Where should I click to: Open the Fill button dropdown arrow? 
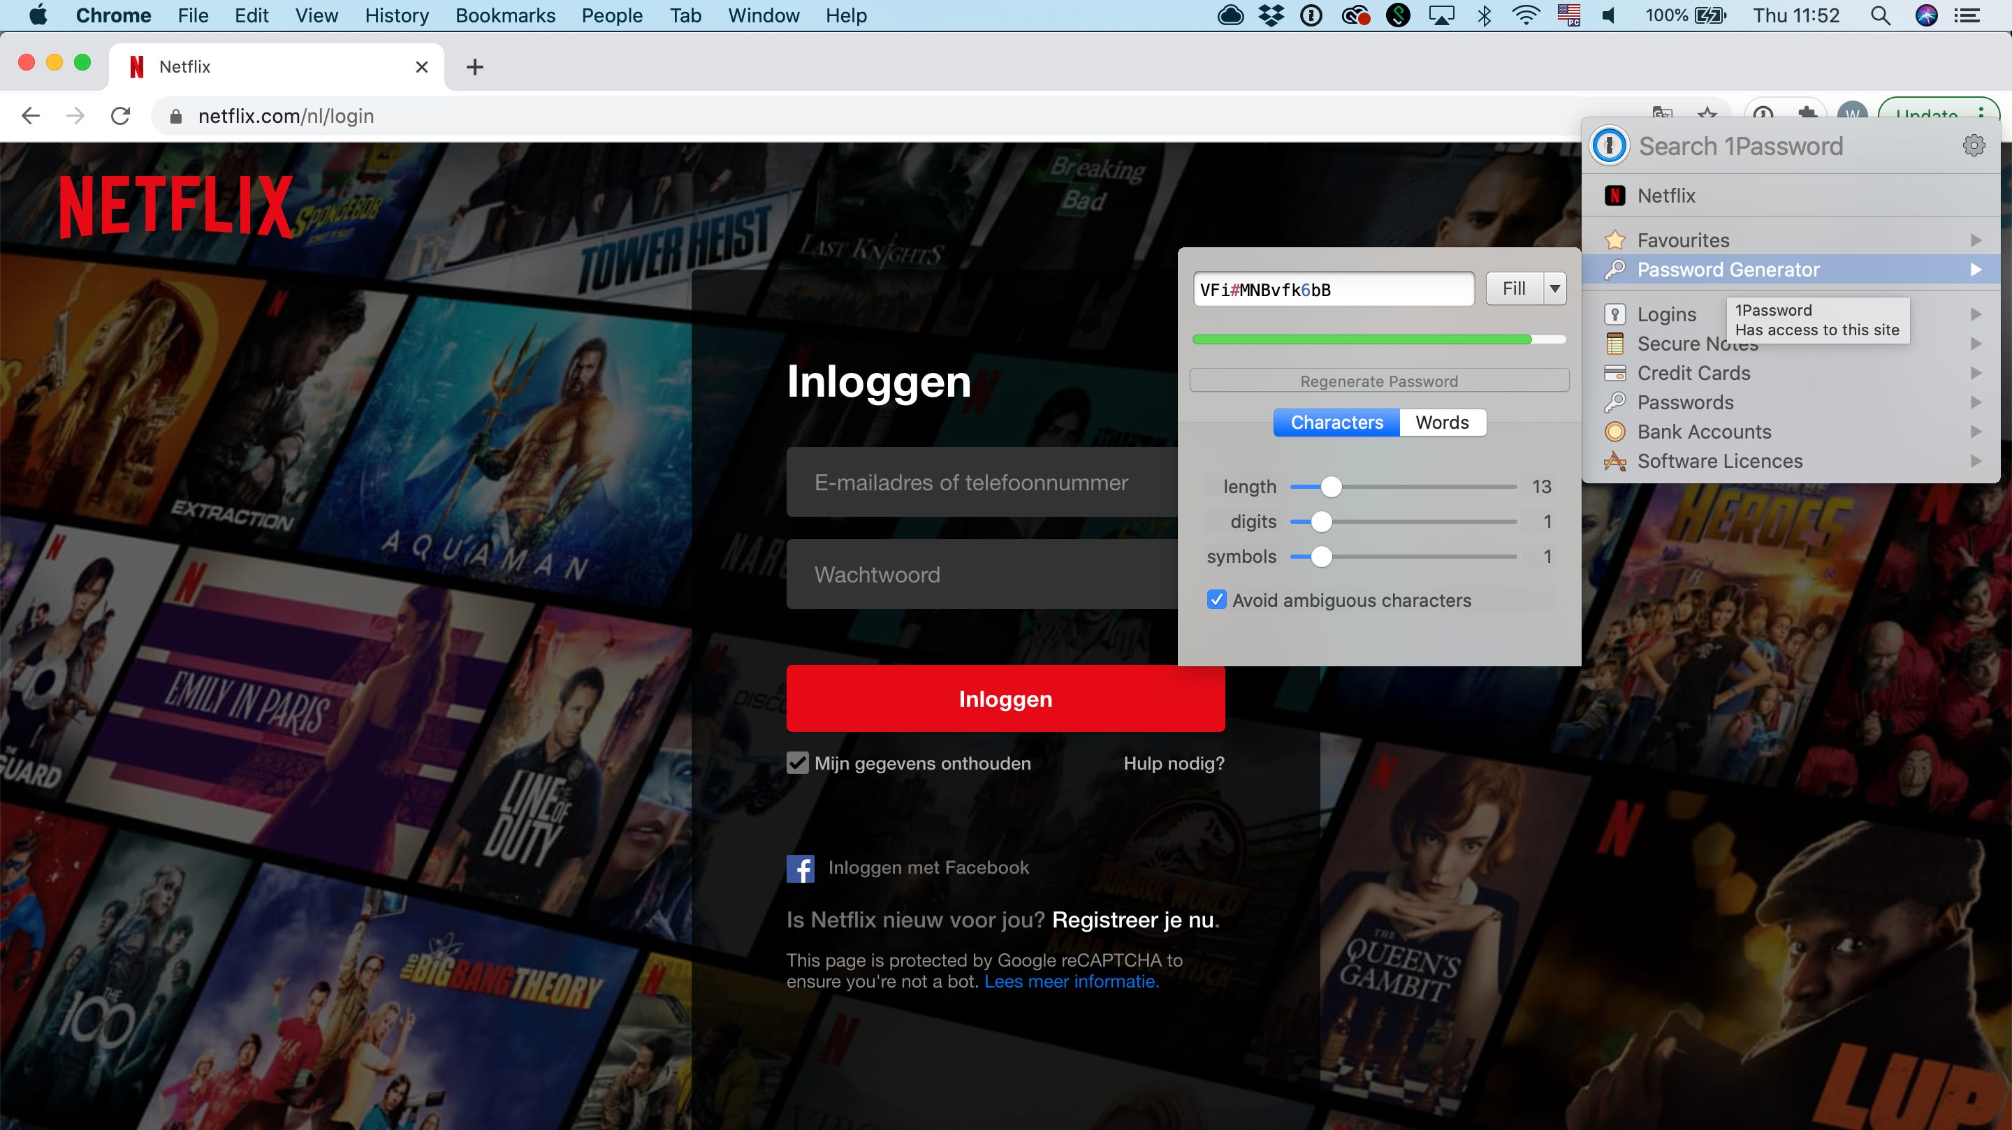1554,289
